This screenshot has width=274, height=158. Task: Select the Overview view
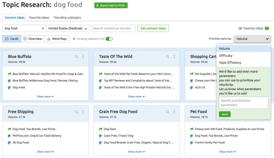[32, 39]
